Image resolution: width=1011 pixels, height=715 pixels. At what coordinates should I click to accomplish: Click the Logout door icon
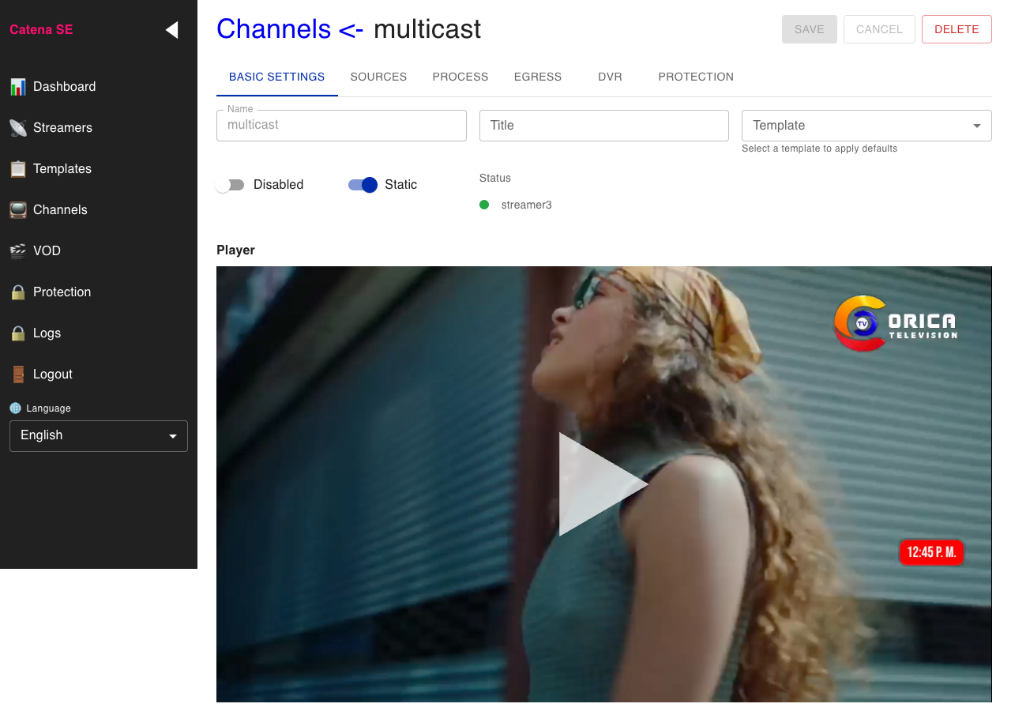tap(17, 374)
